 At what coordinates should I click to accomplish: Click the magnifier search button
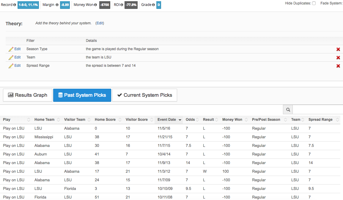[x=288, y=109]
